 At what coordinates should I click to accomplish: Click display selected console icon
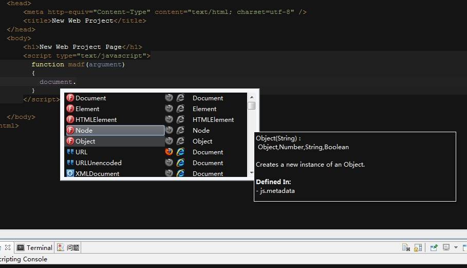tap(446, 247)
